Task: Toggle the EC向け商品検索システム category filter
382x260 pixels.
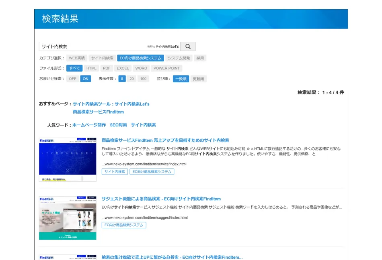Action: pos(140,58)
